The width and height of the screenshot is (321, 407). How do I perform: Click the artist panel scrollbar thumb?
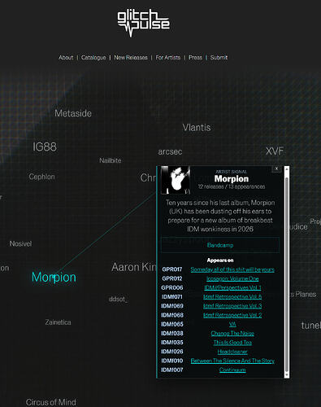[287, 274]
